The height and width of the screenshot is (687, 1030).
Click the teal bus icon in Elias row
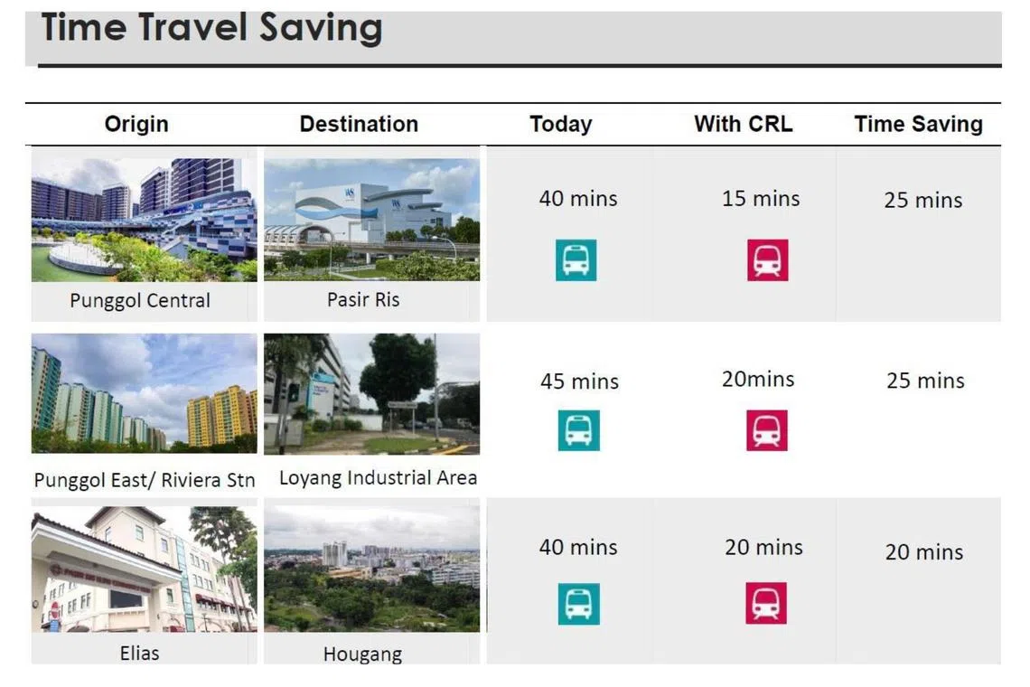(x=578, y=603)
